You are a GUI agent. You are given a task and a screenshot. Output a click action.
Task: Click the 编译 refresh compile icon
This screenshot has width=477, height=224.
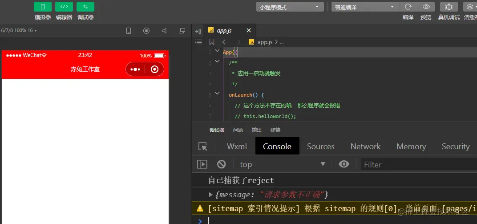(x=408, y=7)
